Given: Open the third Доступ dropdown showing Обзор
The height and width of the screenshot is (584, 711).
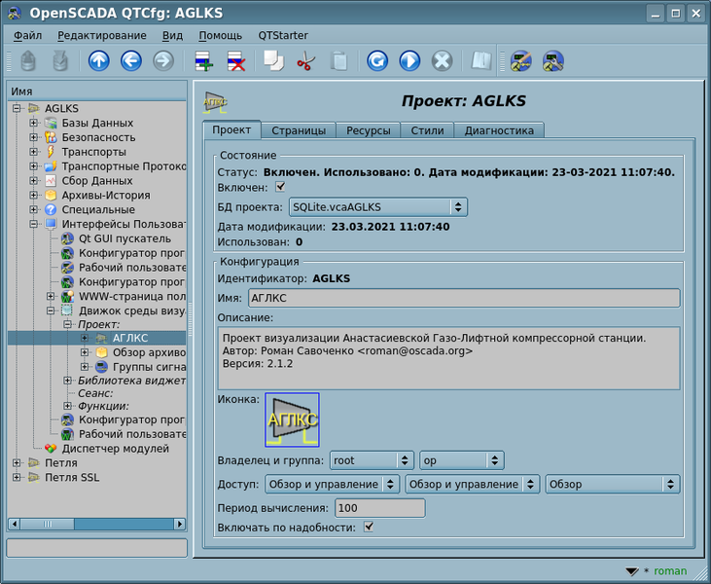Looking at the screenshot, I should pyautogui.click(x=613, y=484).
